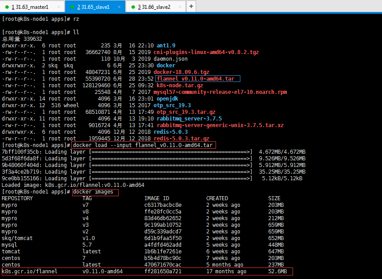
Task: Click cni-plugins-linux-amd64-v0.8.2.tgz file name
Action: 206,52
